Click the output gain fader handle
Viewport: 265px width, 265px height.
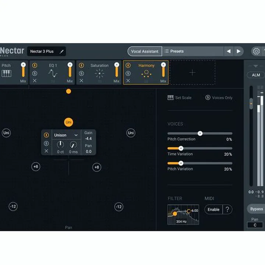pos(251,103)
